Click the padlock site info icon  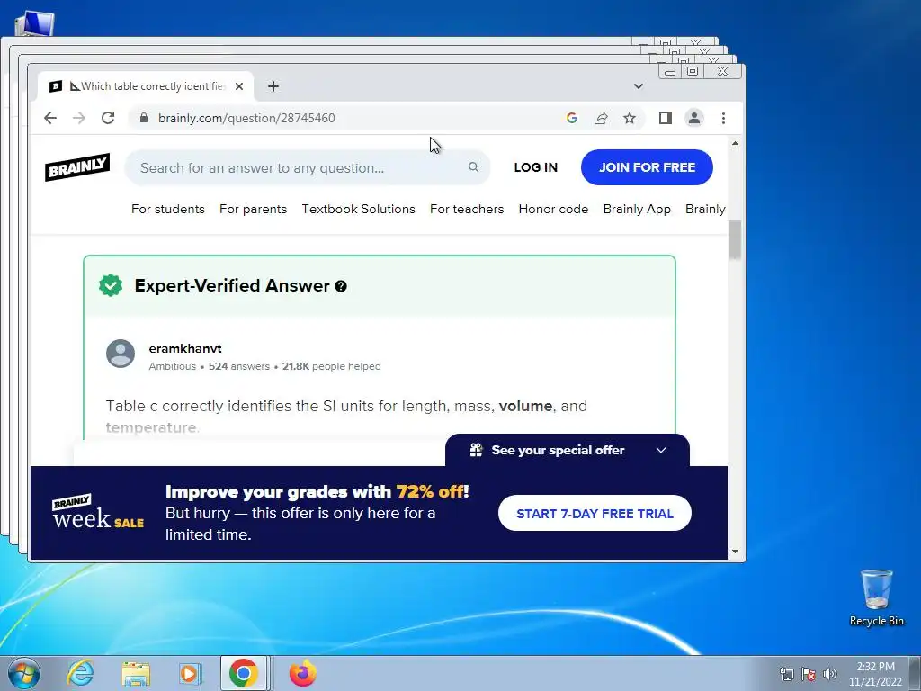click(x=144, y=118)
